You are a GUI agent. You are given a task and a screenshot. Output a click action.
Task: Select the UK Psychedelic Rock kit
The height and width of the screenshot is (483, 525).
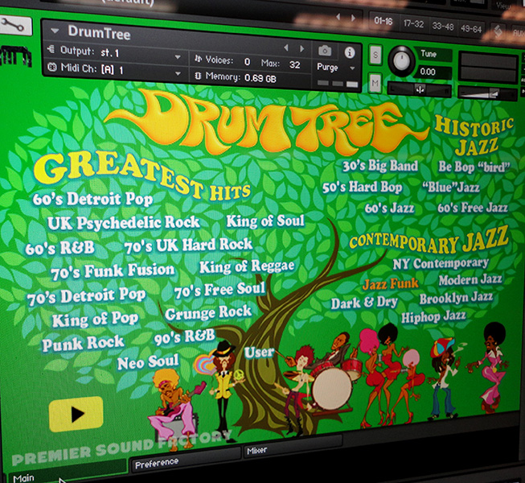[124, 223]
